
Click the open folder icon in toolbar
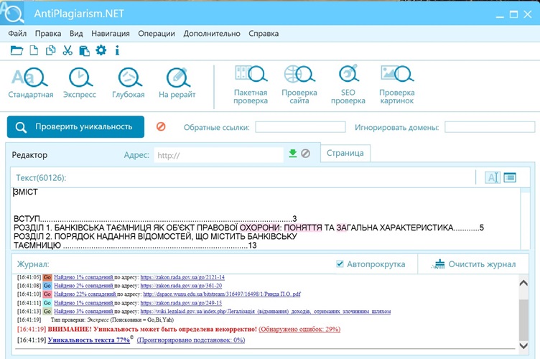click(17, 50)
